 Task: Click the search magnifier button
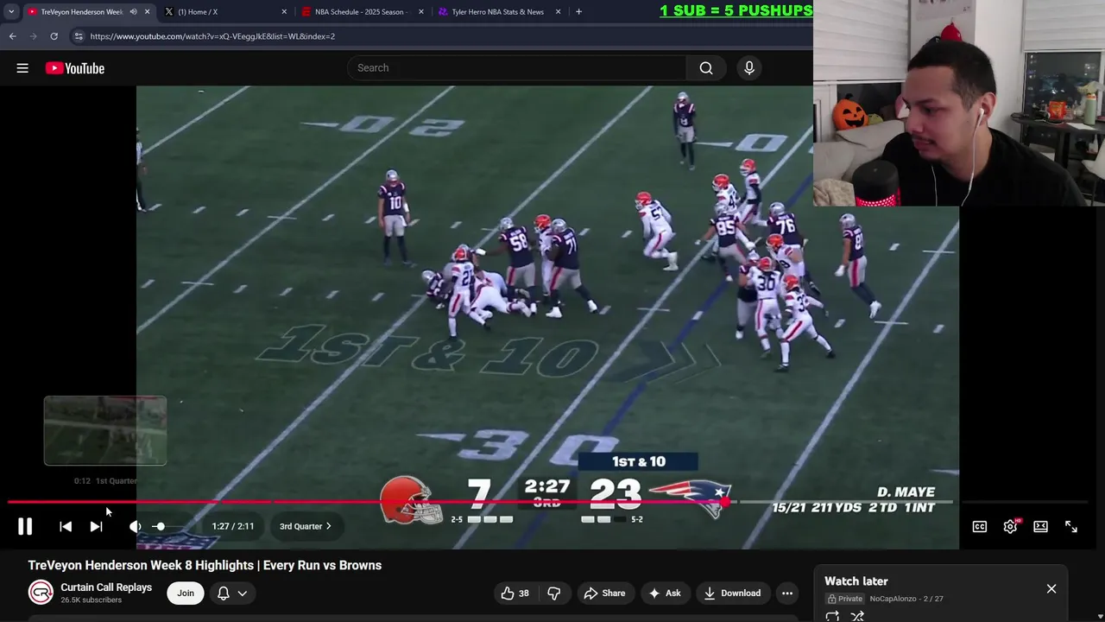pos(706,68)
